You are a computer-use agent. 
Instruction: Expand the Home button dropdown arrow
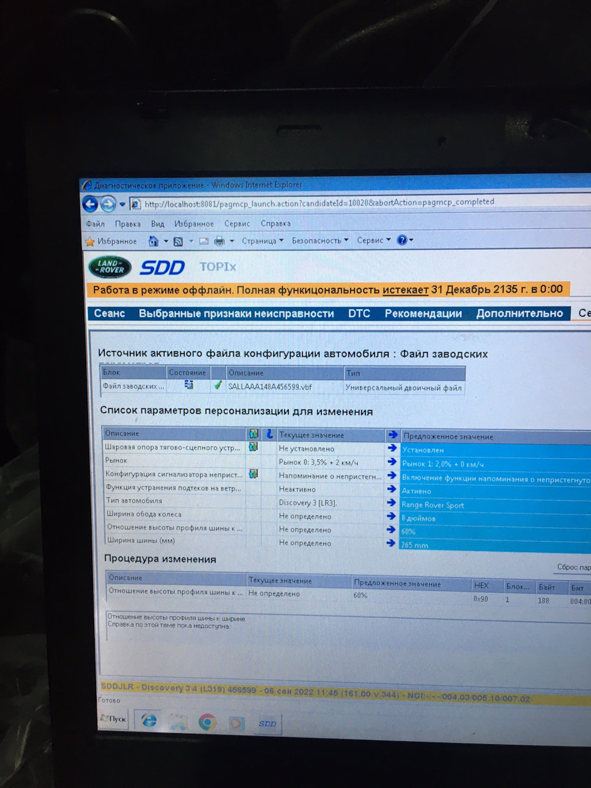[x=166, y=241]
